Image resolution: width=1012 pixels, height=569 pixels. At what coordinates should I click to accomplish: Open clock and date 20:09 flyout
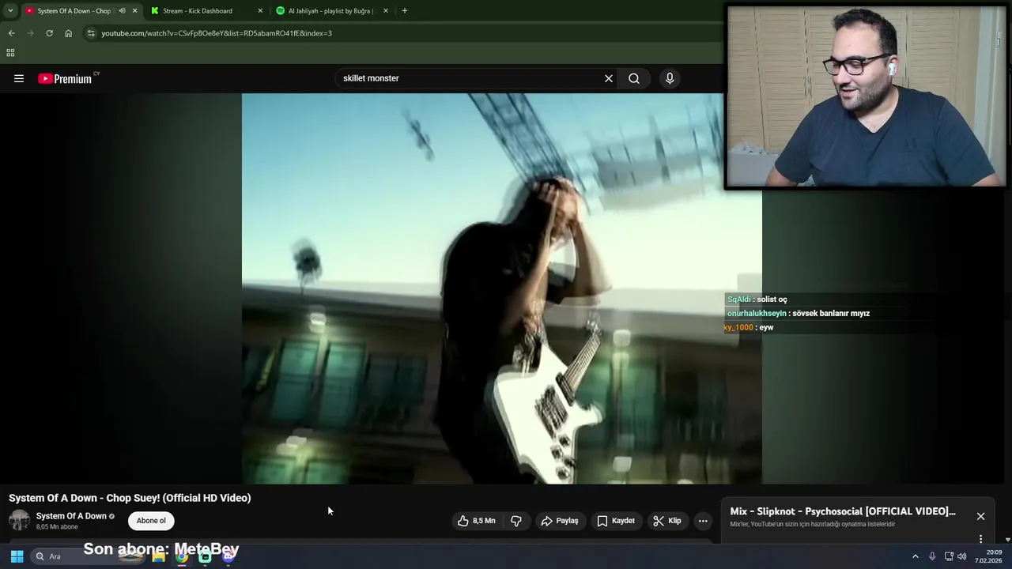tap(989, 556)
